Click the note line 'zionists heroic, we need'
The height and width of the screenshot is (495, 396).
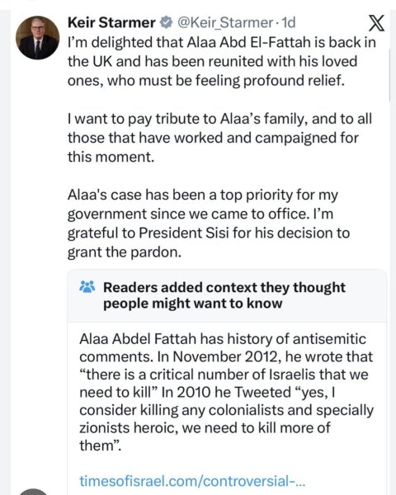point(205,428)
